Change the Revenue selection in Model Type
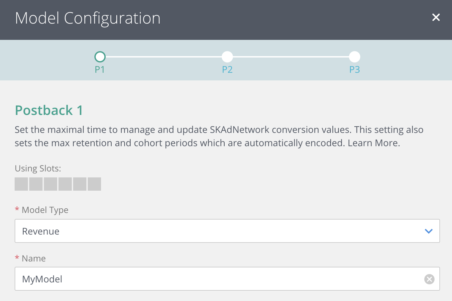 point(227,231)
